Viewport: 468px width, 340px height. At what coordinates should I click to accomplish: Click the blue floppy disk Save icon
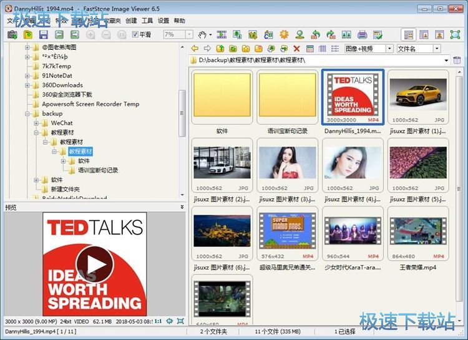click(x=43, y=35)
